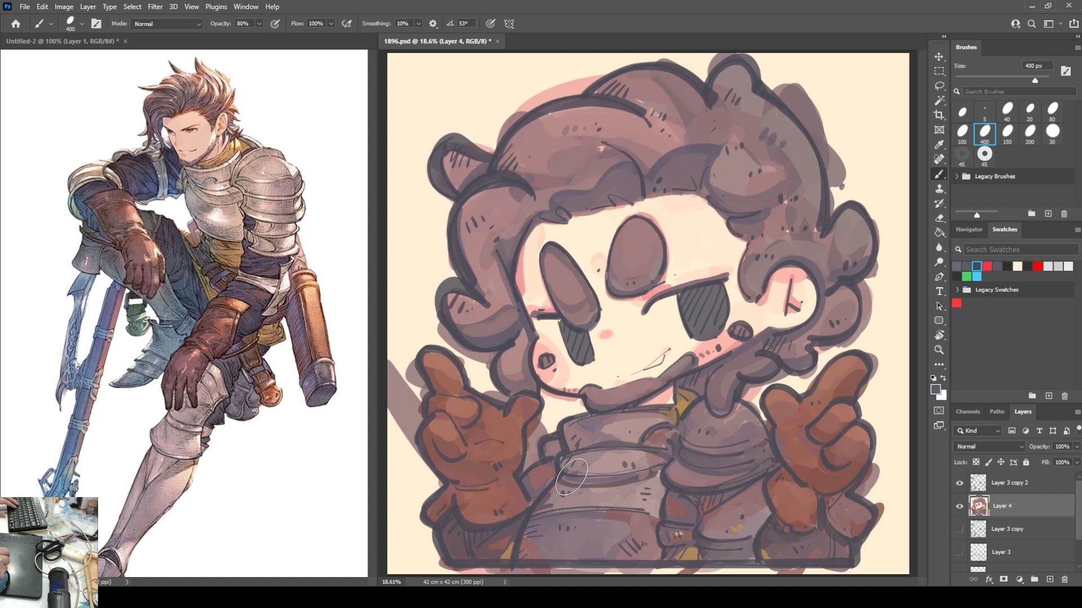1082x608 pixels.
Task: Add layer style fx button
Action: point(989,579)
